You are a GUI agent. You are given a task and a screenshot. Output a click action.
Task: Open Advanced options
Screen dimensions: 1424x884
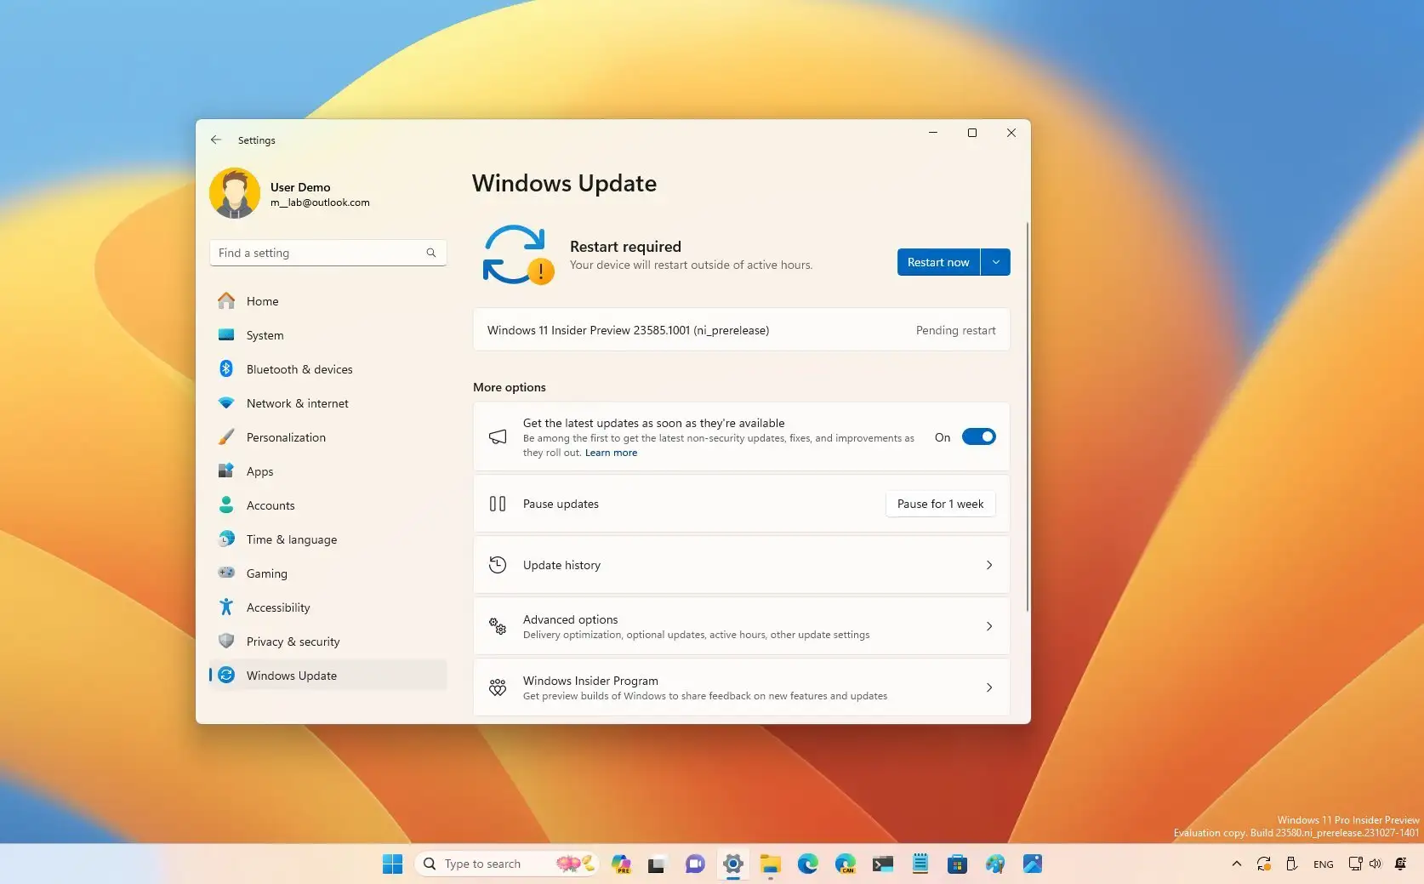[x=742, y=626]
